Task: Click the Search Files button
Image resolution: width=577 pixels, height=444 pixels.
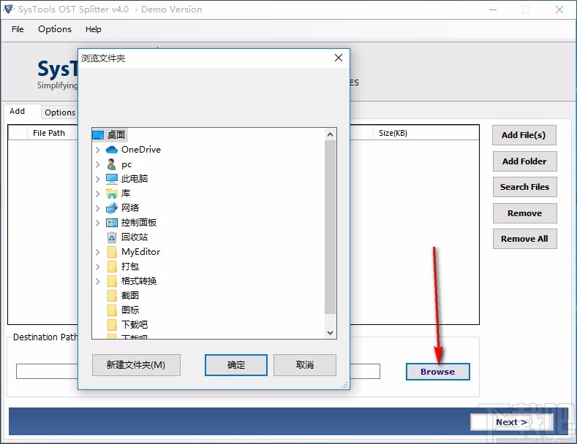Action: pos(524,187)
